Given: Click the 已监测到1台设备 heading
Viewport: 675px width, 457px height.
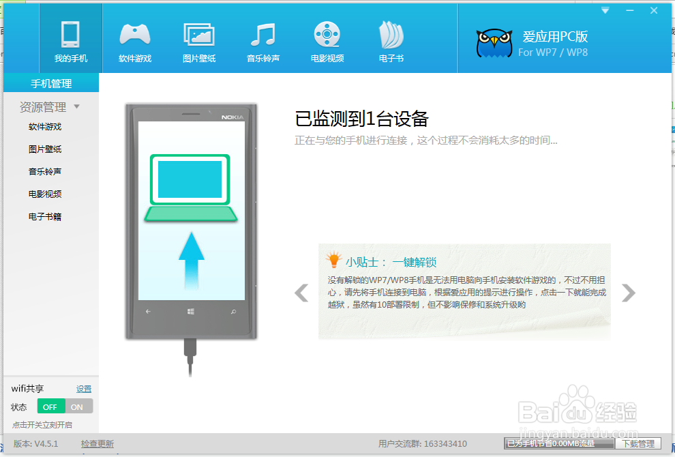Looking at the screenshot, I should click(361, 119).
